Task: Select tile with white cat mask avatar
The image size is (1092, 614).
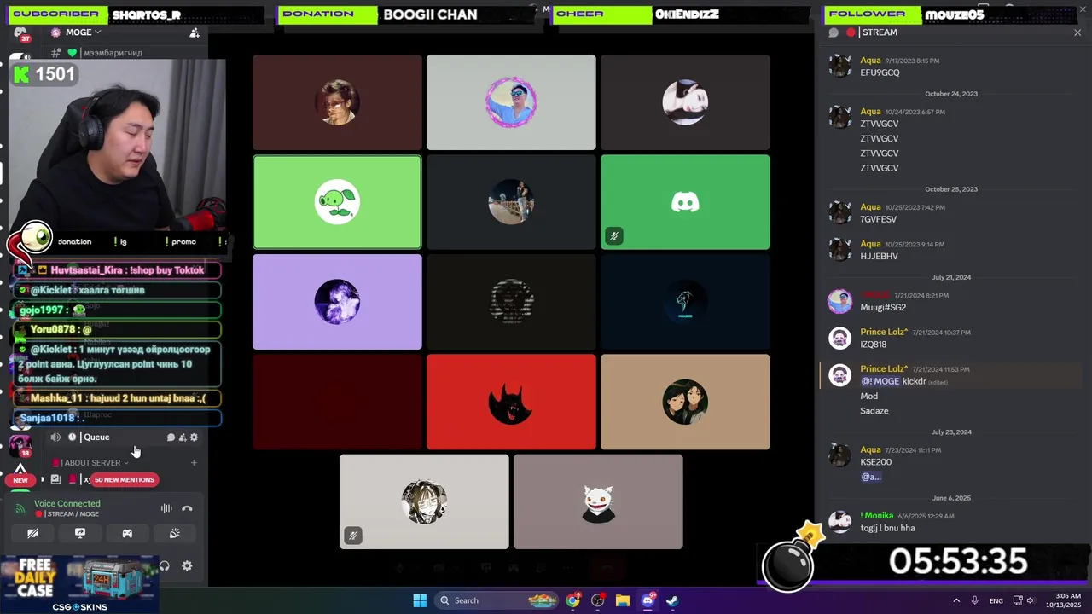Action: [598, 501]
